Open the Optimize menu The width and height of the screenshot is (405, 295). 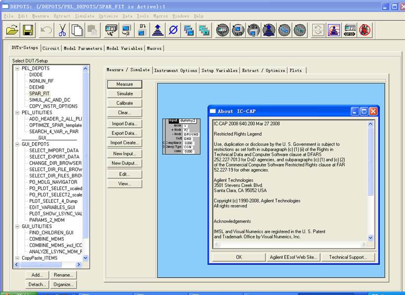tap(108, 16)
